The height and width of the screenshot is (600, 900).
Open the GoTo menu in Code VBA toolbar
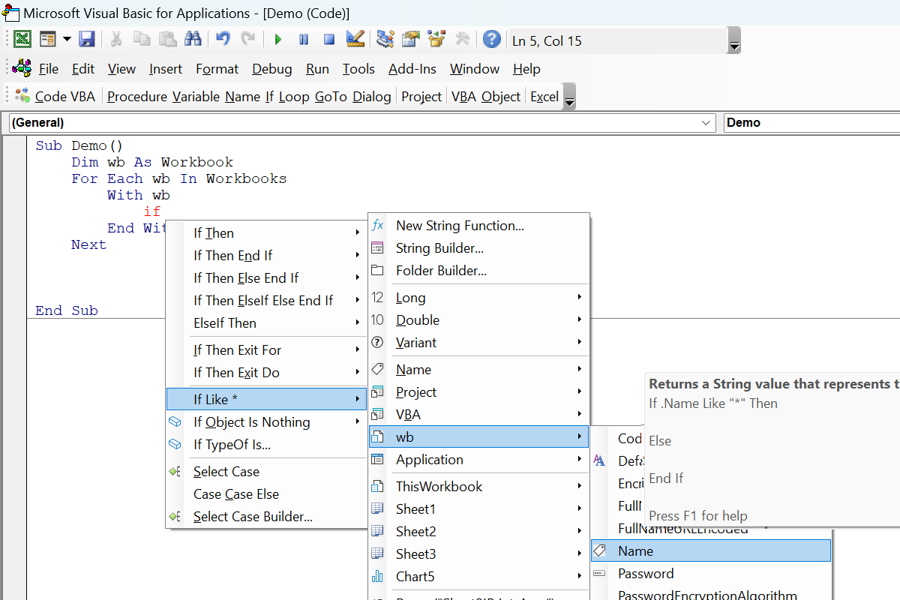pos(331,97)
